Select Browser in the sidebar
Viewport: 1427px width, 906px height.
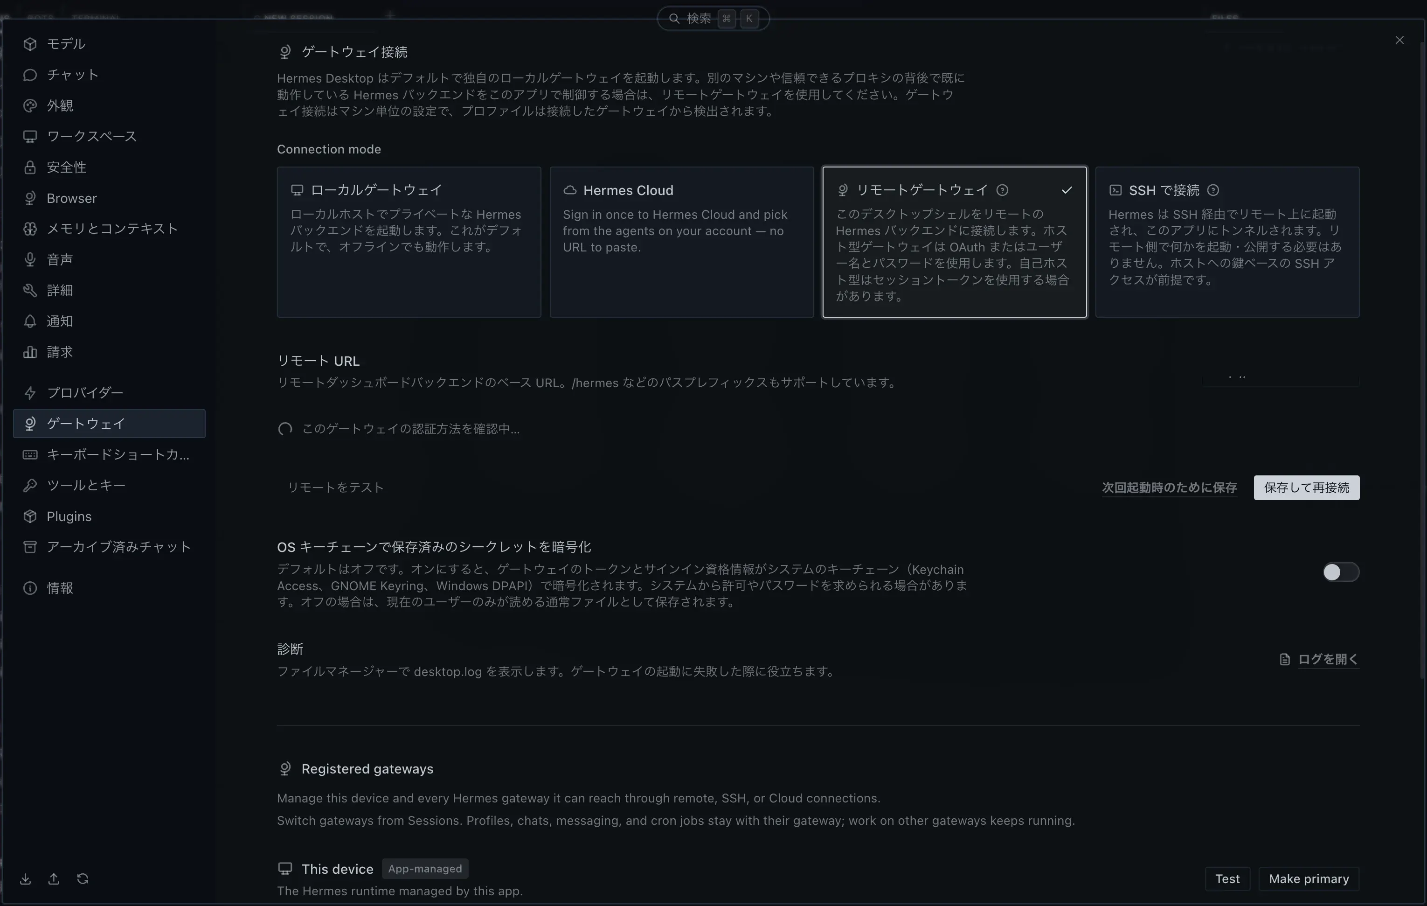coord(109,198)
